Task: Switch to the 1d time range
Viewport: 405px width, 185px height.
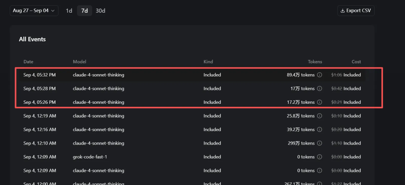Action: point(69,10)
